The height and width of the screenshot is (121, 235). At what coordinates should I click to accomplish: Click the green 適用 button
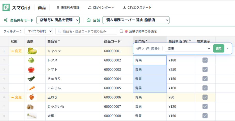click(219, 48)
